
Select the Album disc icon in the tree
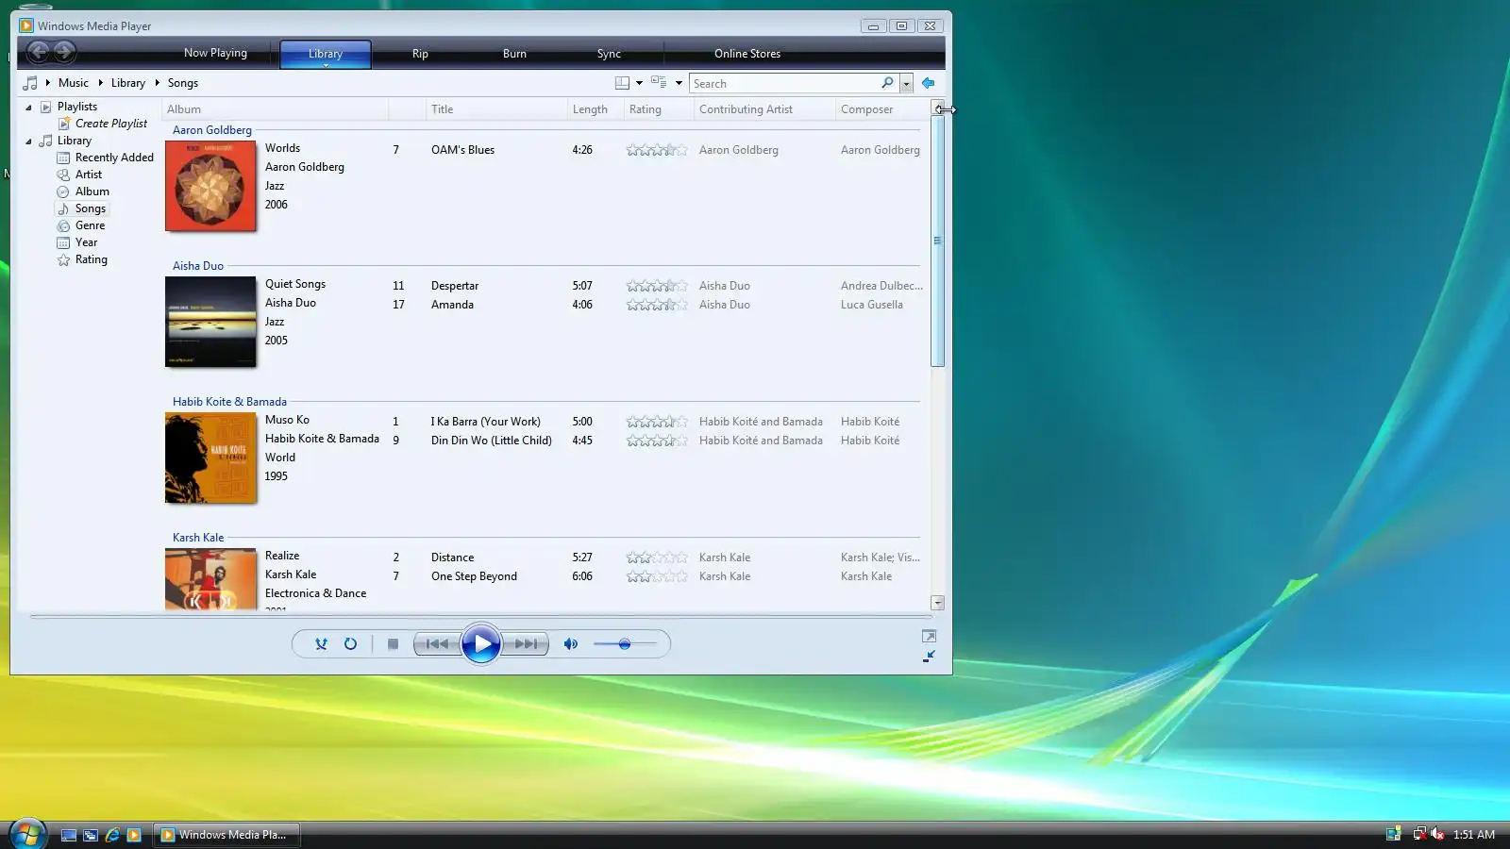point(63,191)
